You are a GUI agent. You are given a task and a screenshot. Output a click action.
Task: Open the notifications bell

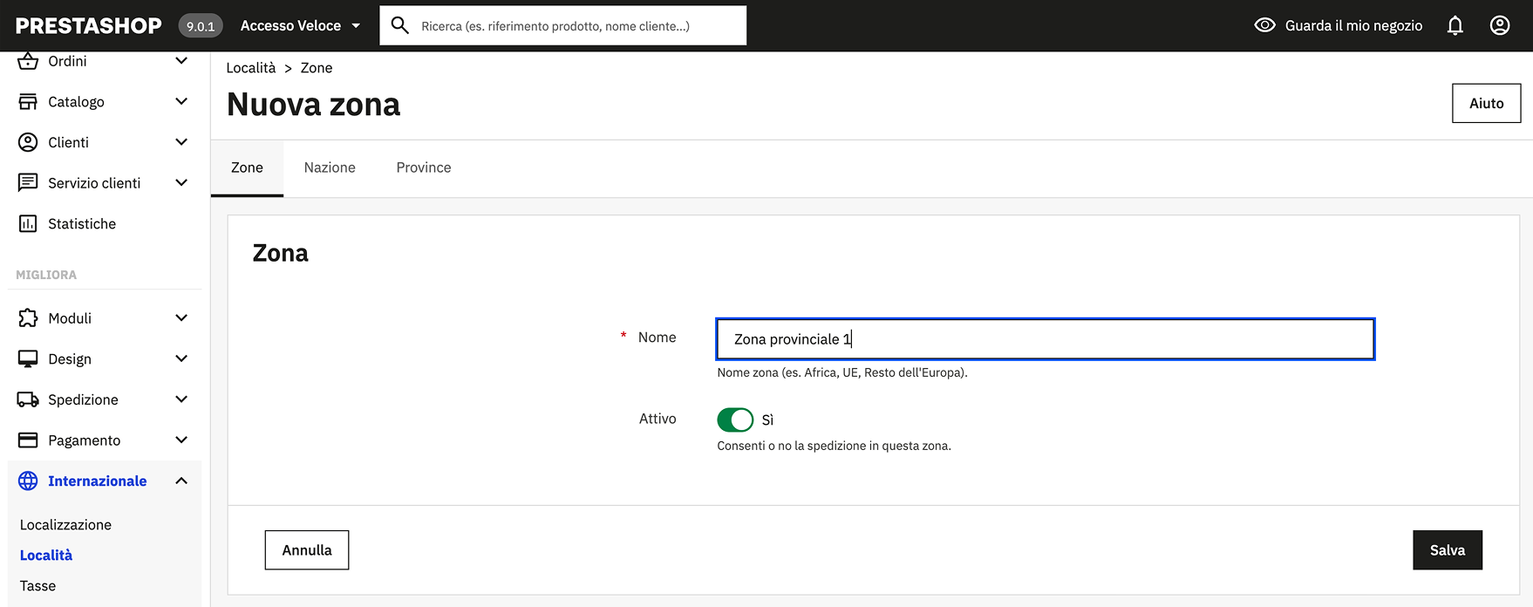pyautogui.click(x=1455, y=26)
